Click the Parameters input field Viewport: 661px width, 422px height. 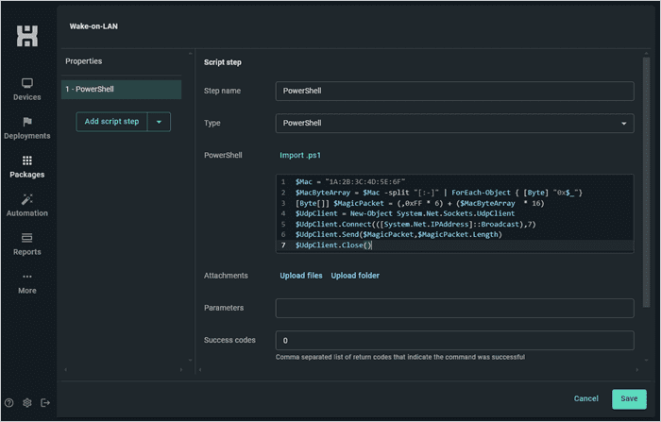[x=454, y=308]
